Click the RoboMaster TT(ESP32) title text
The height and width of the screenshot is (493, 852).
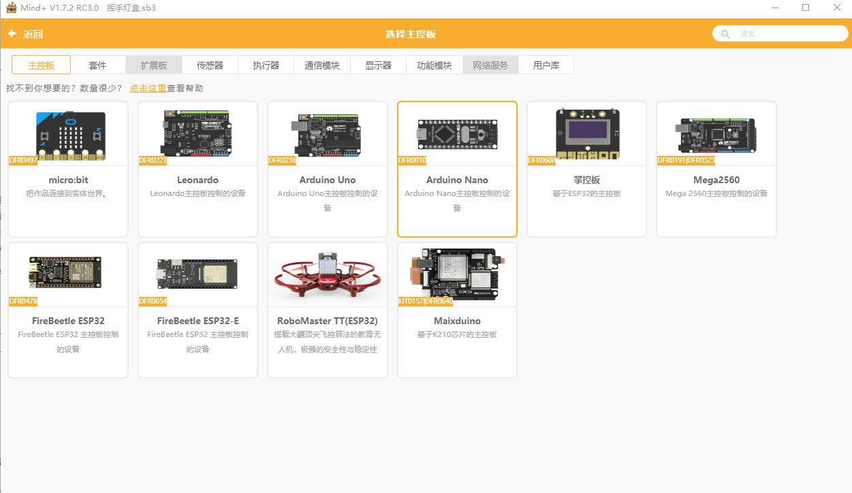(328, 321)
